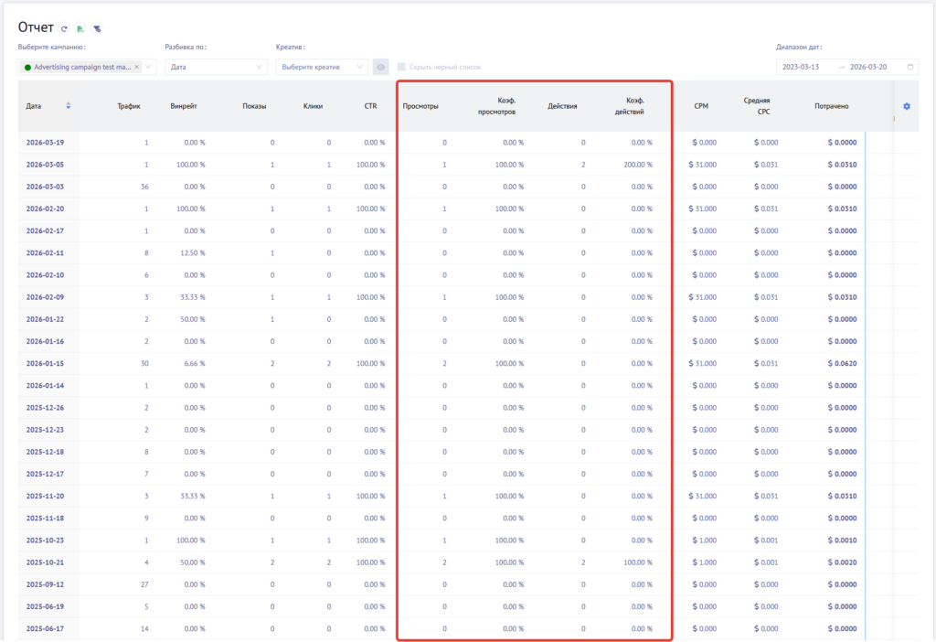
Task: Sort by Дата using sort arrows
Action: [x=68, y=106]
